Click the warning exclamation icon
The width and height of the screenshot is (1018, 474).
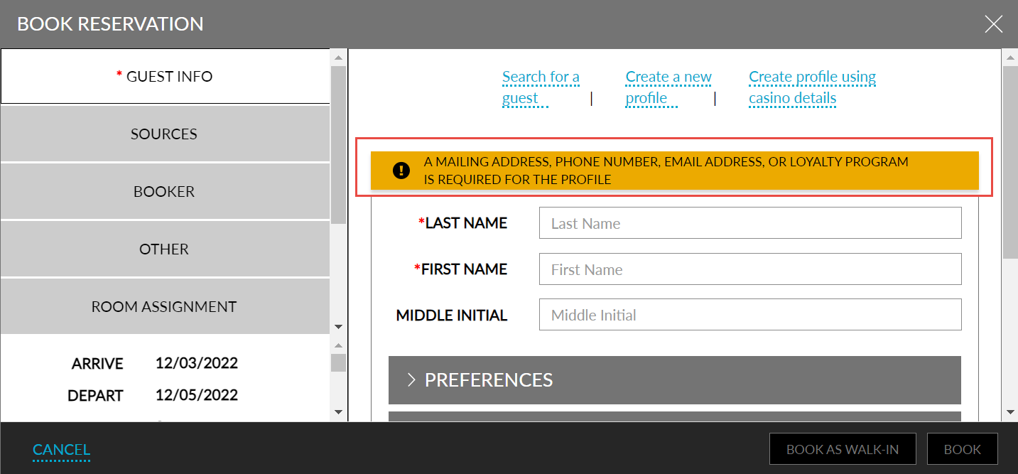(401, 171)
